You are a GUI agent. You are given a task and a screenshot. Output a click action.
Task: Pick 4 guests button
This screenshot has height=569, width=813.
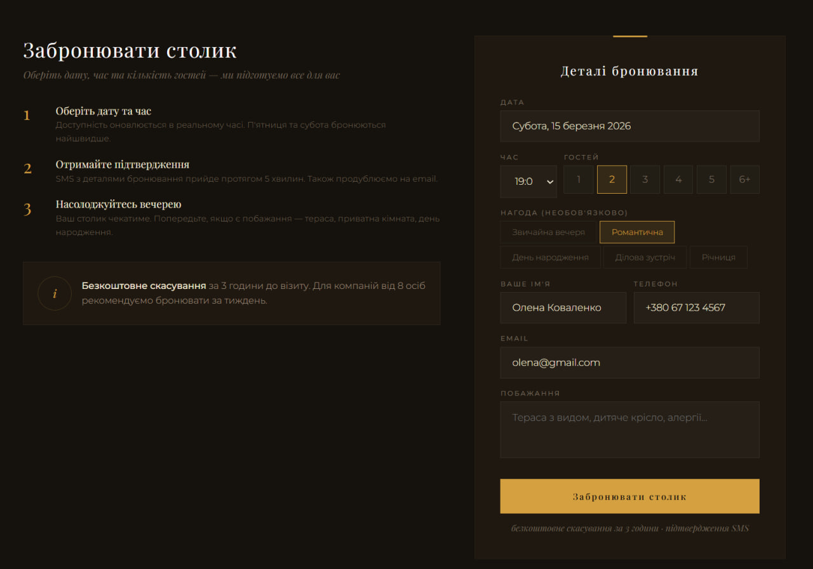(x=678, y=180)
